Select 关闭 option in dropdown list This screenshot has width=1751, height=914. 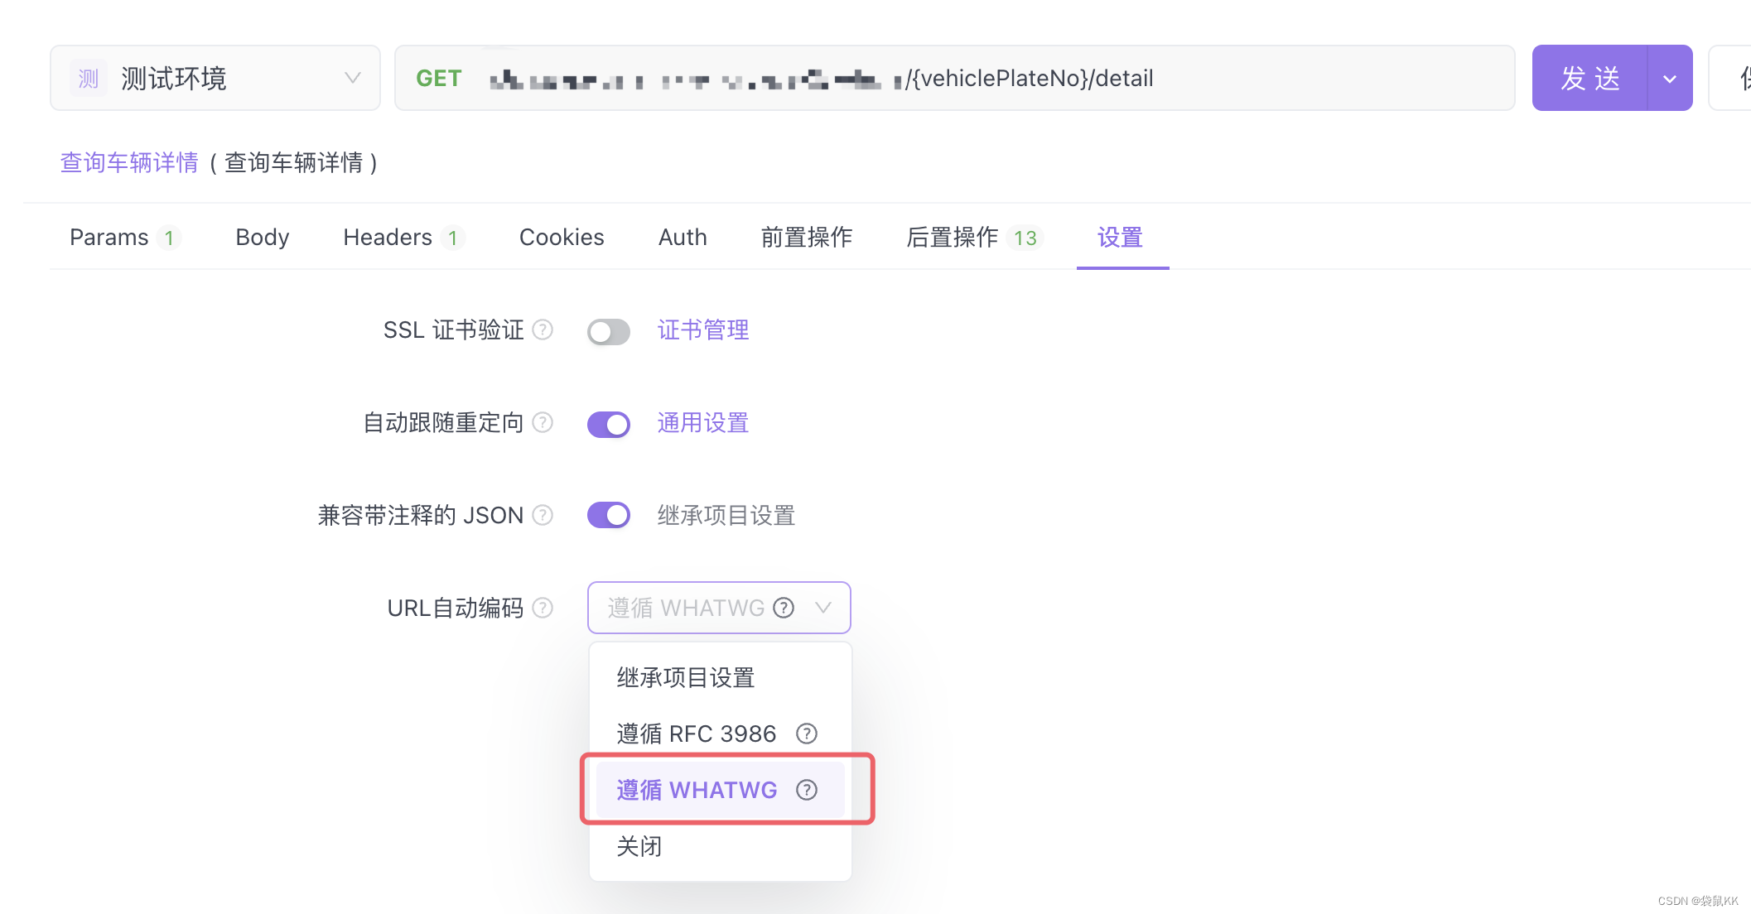click(x=639, y=846)
